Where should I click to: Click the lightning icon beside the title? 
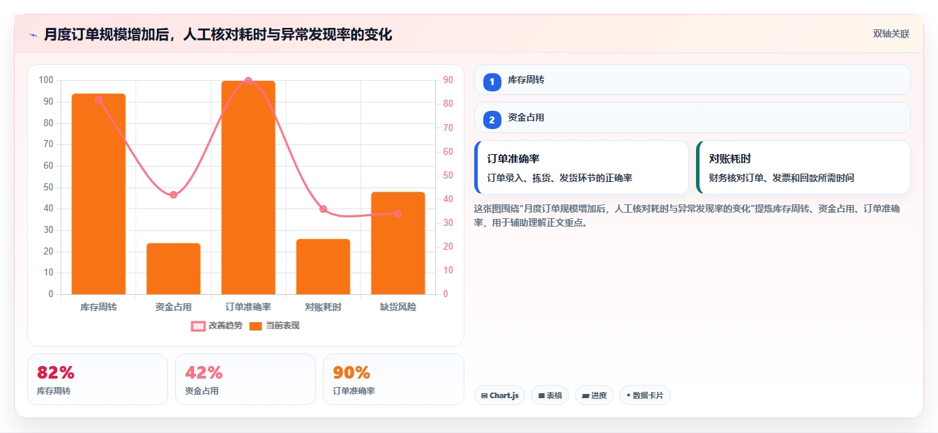[33, 35]
